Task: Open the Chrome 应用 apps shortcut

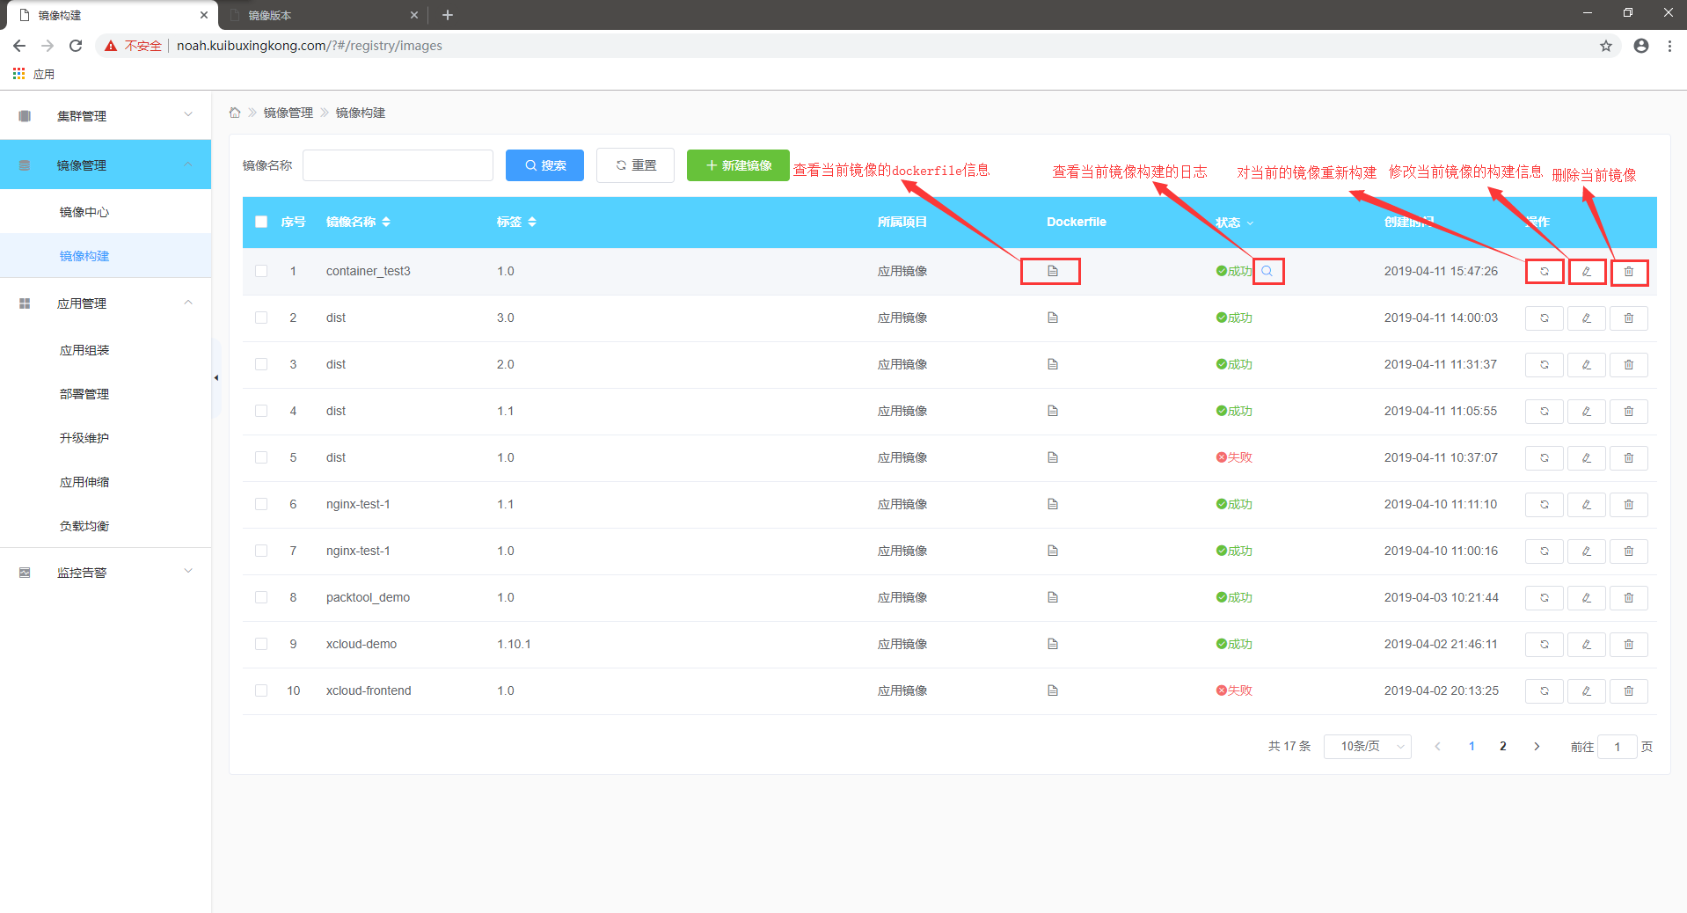Action: [33, 74]
